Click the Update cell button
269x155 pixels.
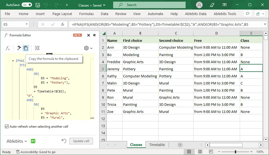[x=81, y=141]
